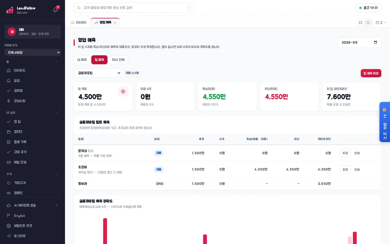Select the 팀 예측 view
Viewport: 390px width, 244px height.
click(x=99, y=60)
